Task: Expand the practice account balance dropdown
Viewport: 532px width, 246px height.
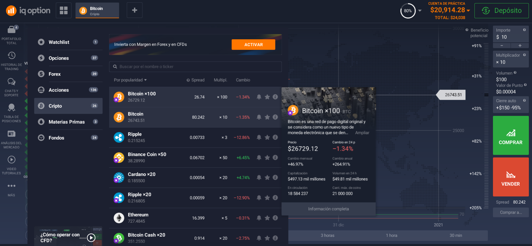Action: [468, 10]
